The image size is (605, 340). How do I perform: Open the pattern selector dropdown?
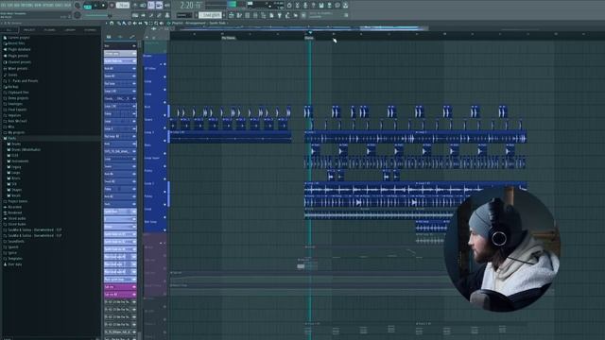pos(211,15)
